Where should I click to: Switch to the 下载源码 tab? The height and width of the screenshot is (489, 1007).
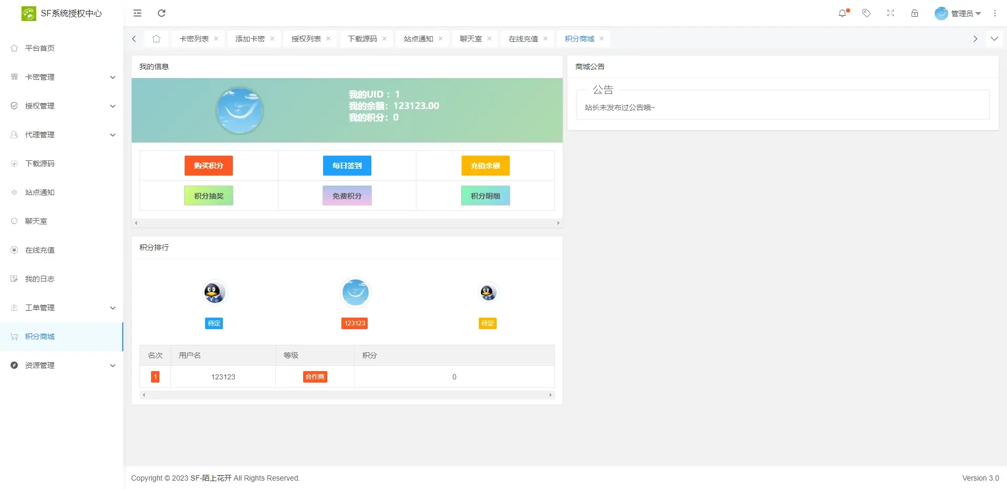pos(362,39)
